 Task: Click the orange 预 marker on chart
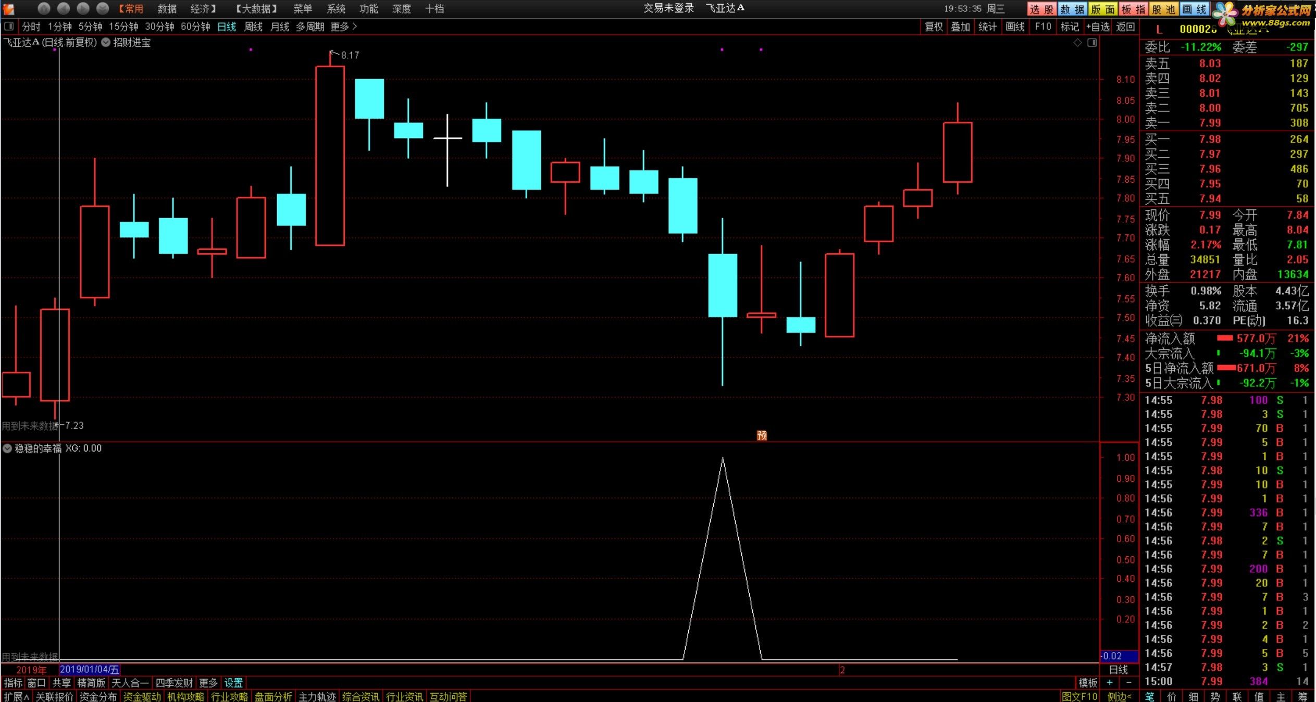pyautogui.click(x=762, y=435)
